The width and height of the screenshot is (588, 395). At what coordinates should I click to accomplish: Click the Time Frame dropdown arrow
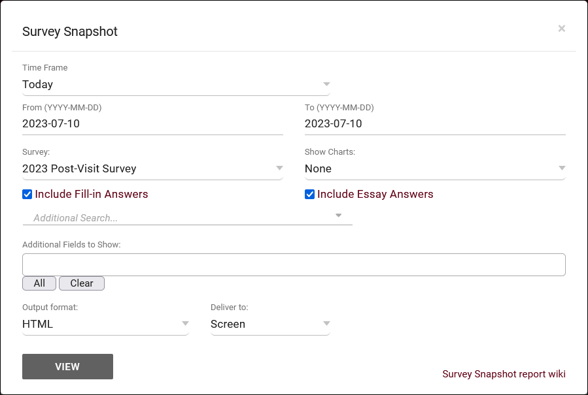tap(326, 84)
